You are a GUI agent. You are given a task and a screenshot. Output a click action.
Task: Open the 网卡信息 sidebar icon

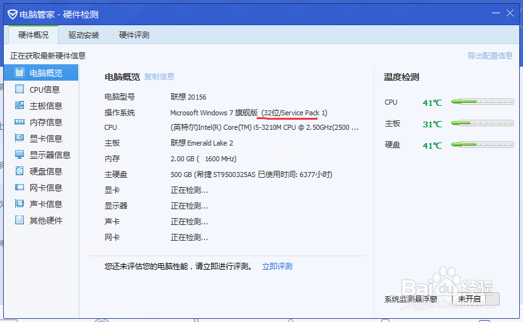tap(20, 187)
